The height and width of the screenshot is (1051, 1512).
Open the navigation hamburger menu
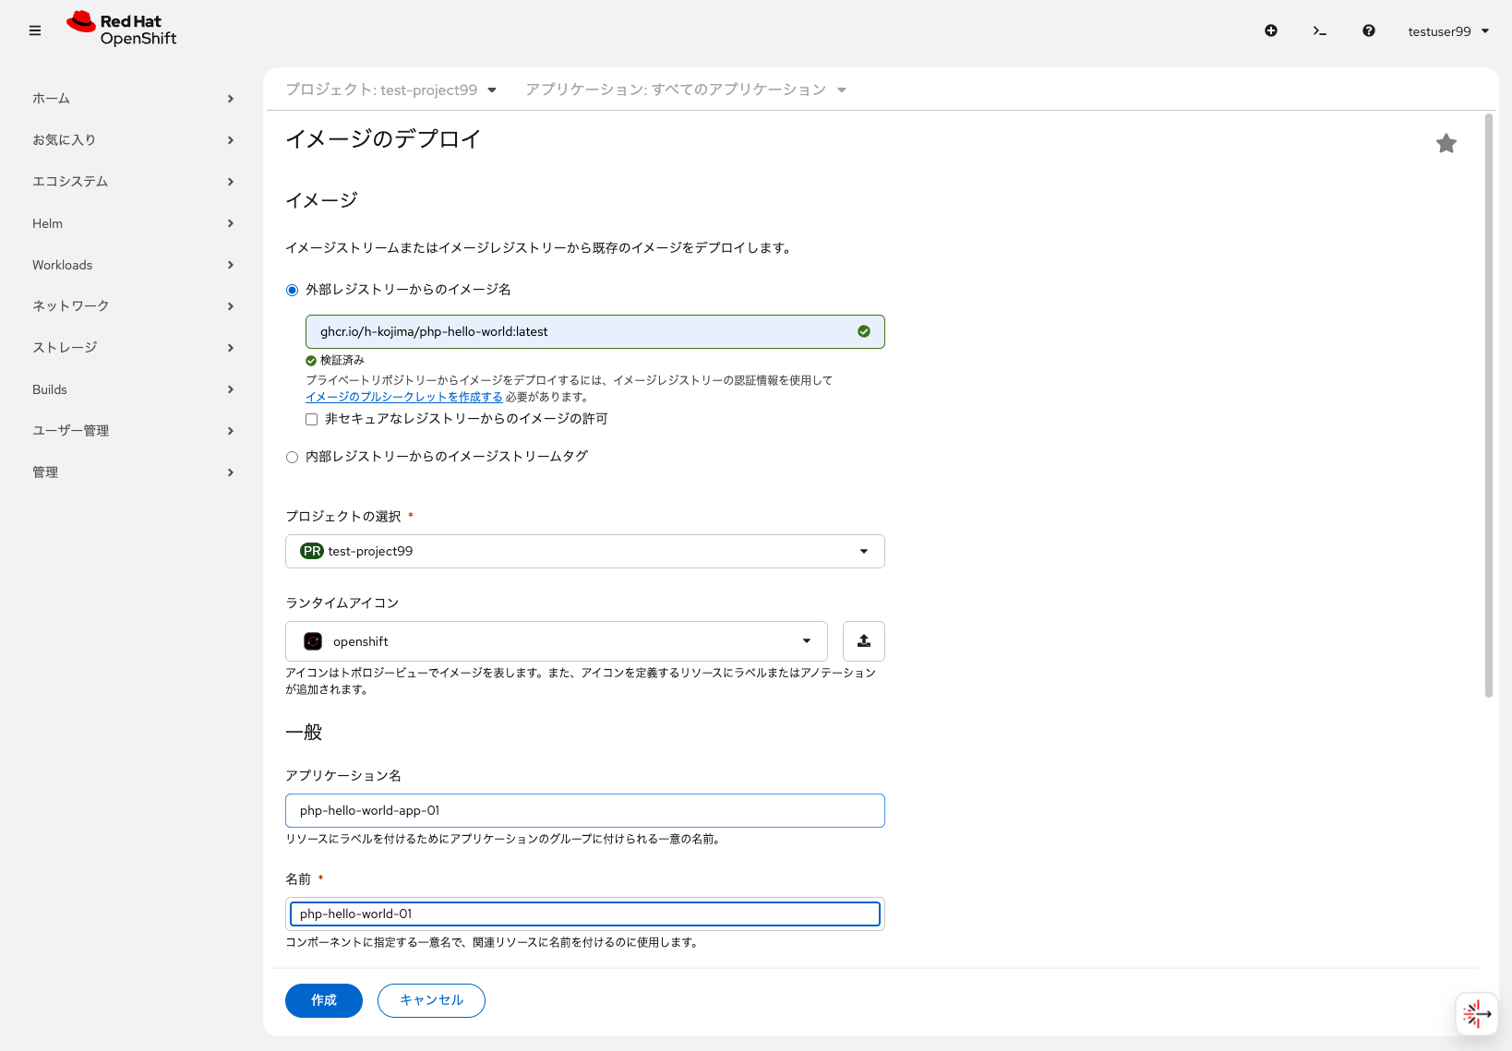pyautogui.click(x=34, y=30)
